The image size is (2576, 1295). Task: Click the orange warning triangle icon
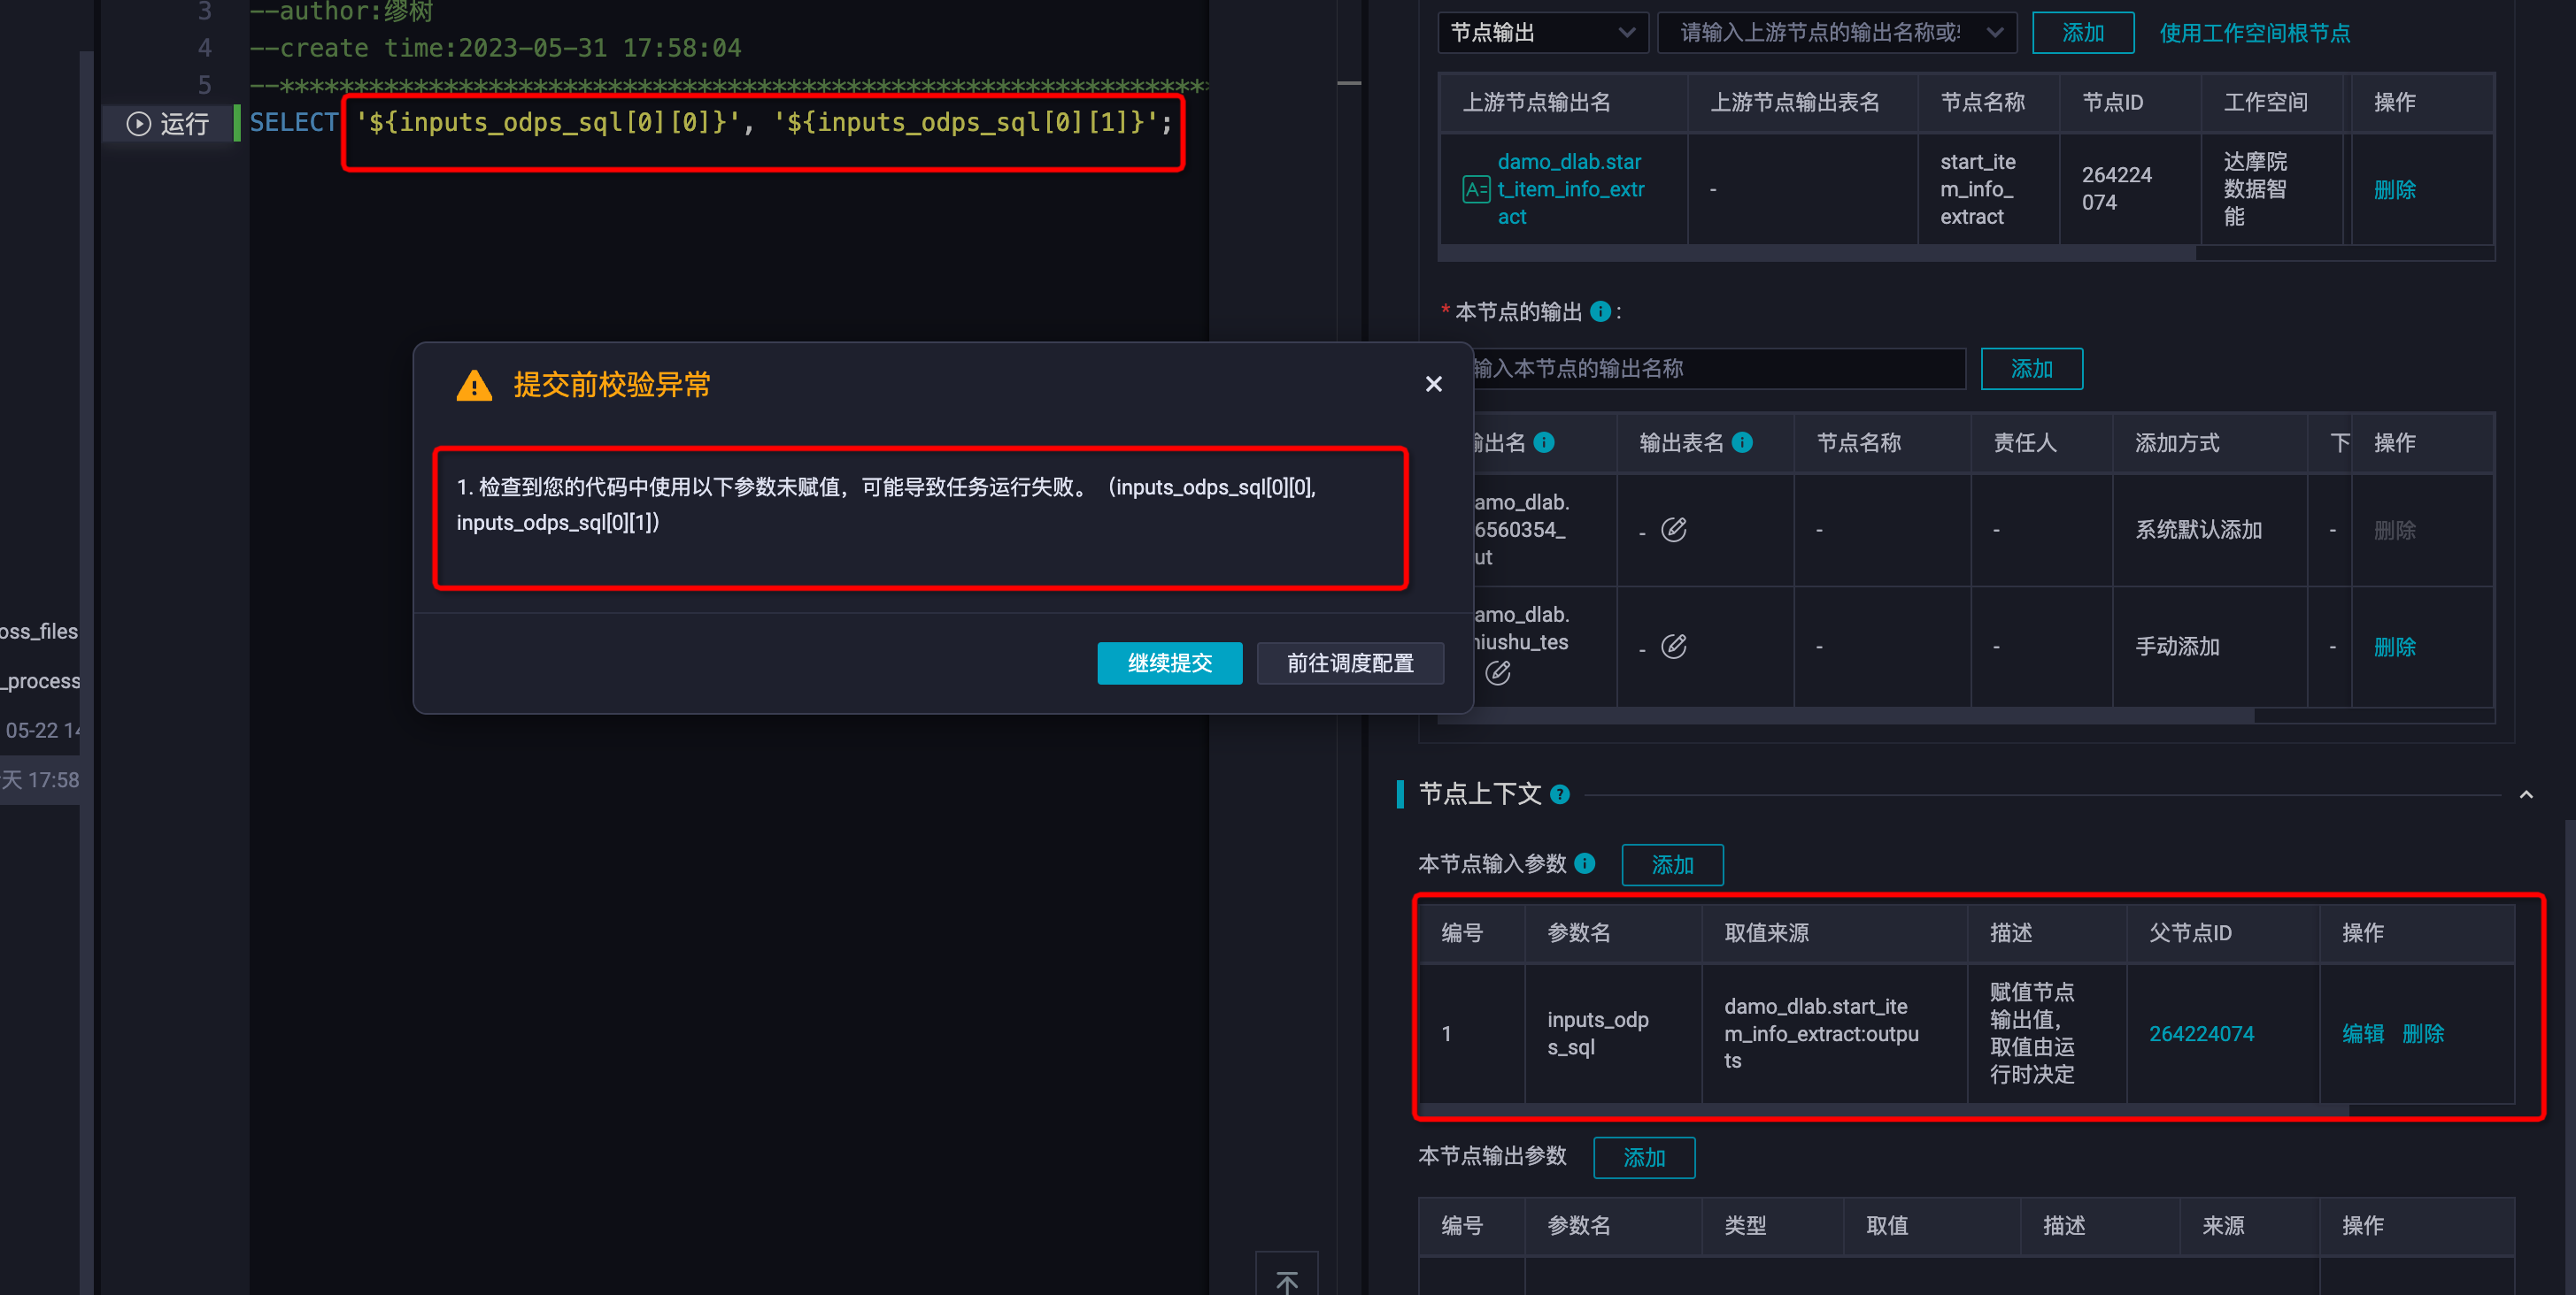(x=474, y=386)
